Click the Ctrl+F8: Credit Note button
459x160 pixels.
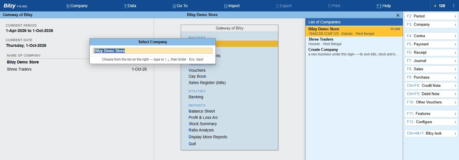coord(431,86)
